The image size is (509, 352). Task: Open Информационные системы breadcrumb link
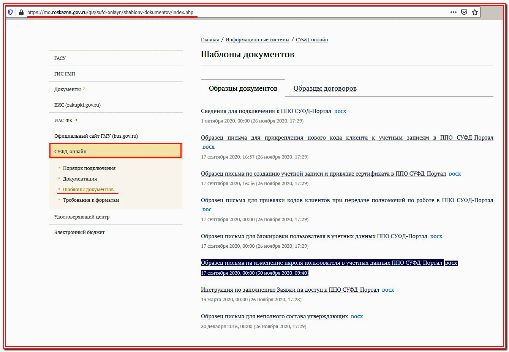(258, 39)
